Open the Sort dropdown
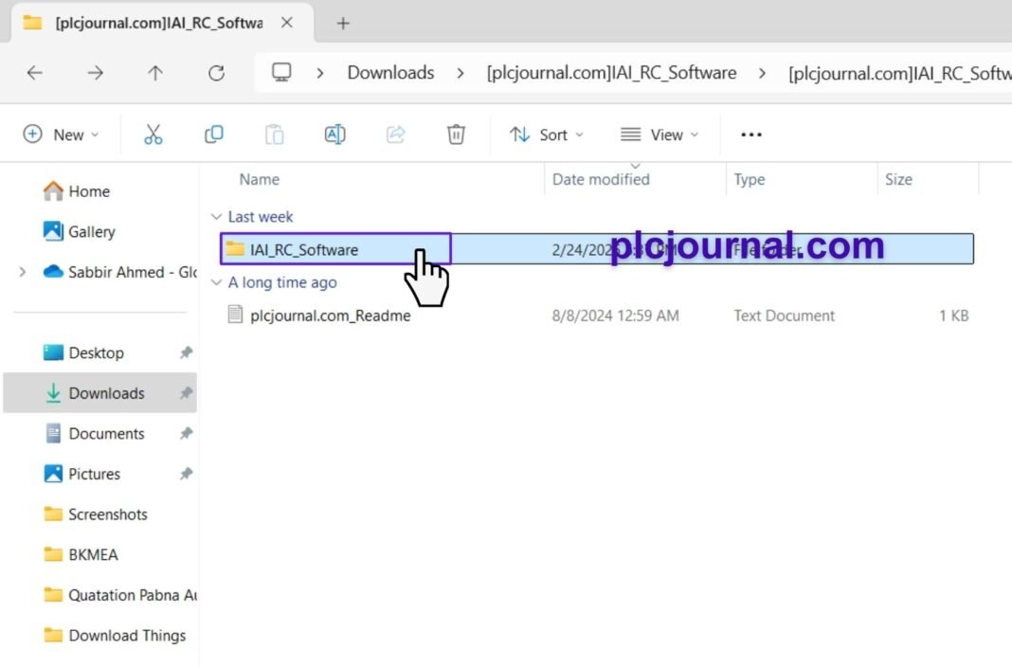Screen dimensions: 1012x667 click(x=547, y=134)
